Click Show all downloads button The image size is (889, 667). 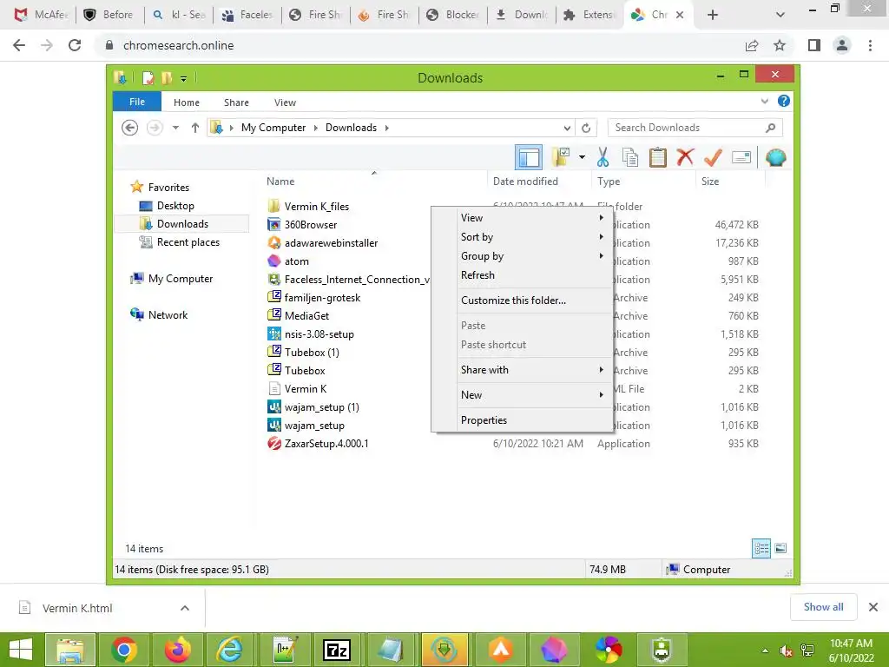[x=823, y=607]
